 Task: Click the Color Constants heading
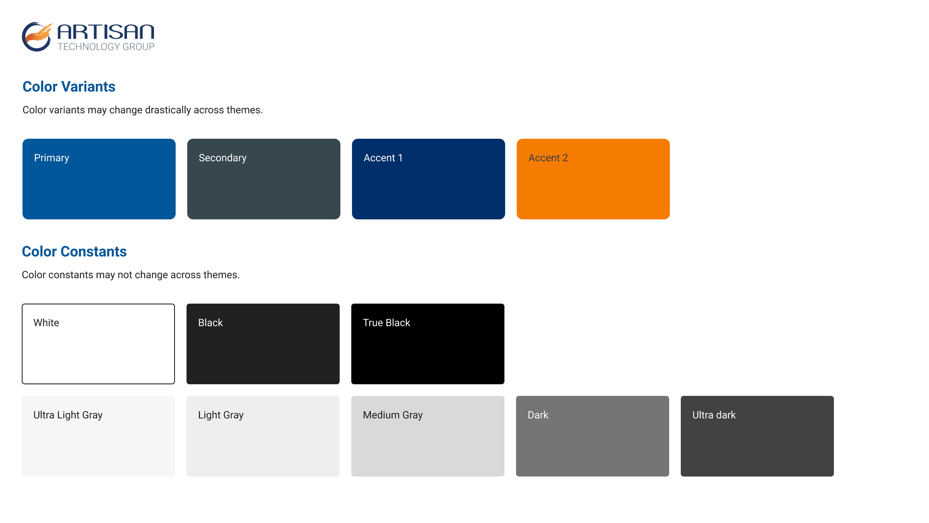(75, 251)
